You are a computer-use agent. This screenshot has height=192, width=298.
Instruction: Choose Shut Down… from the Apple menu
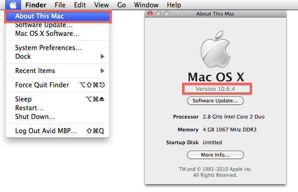click(58, 117)
